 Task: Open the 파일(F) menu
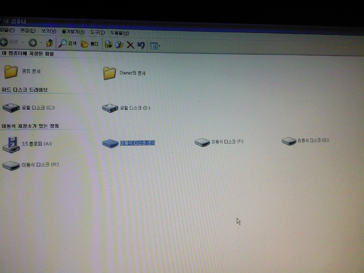tap(7, 30)
